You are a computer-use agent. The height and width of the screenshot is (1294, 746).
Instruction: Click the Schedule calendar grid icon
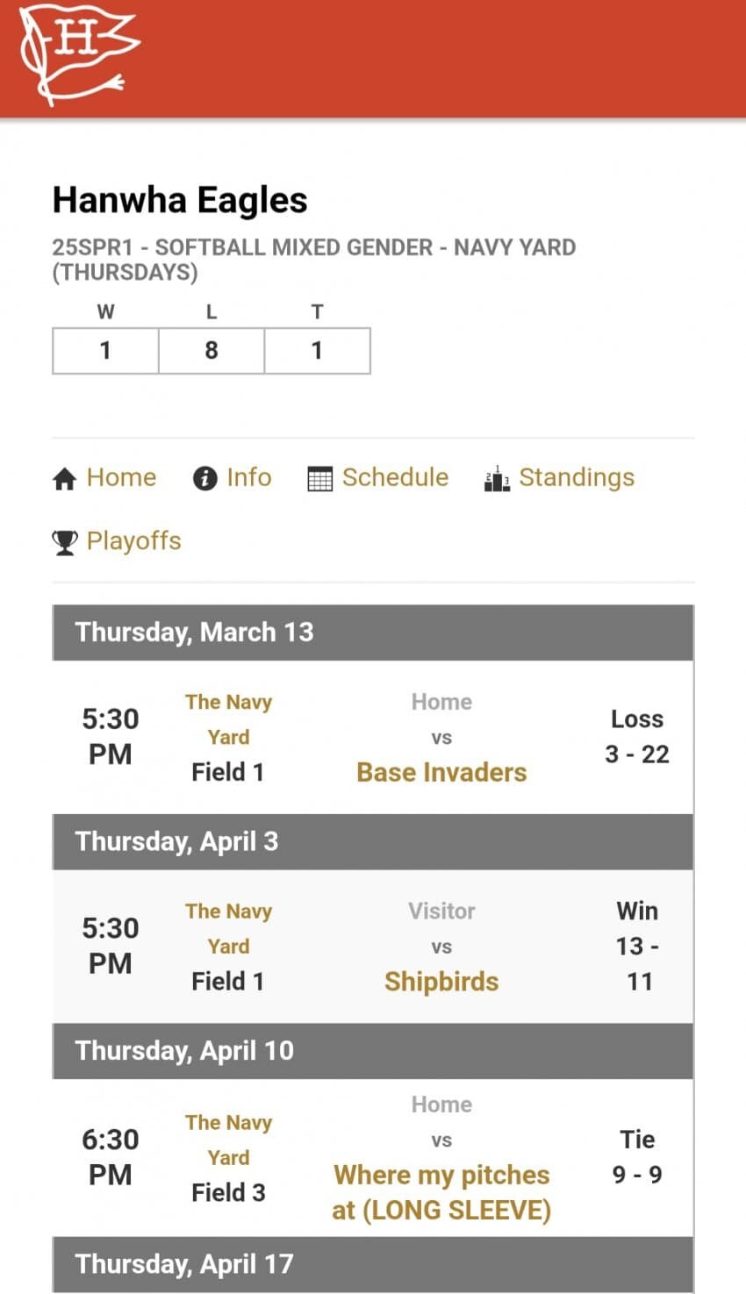pyautogui.click(x=320, y=479)
